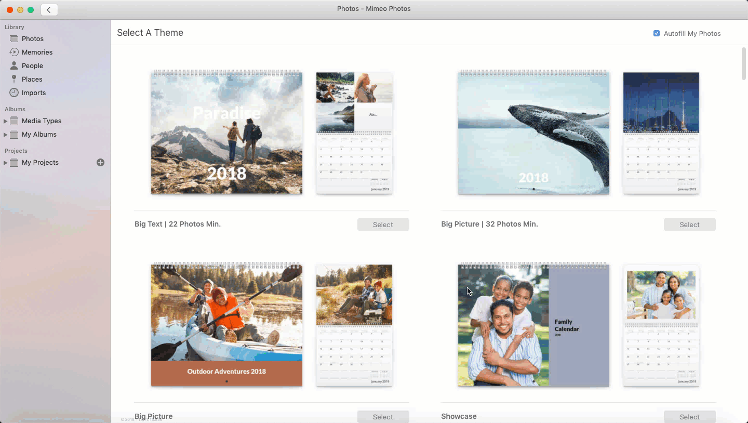Go back using the chevron button
The image size is (748, 423).
[x=49, y=9]
